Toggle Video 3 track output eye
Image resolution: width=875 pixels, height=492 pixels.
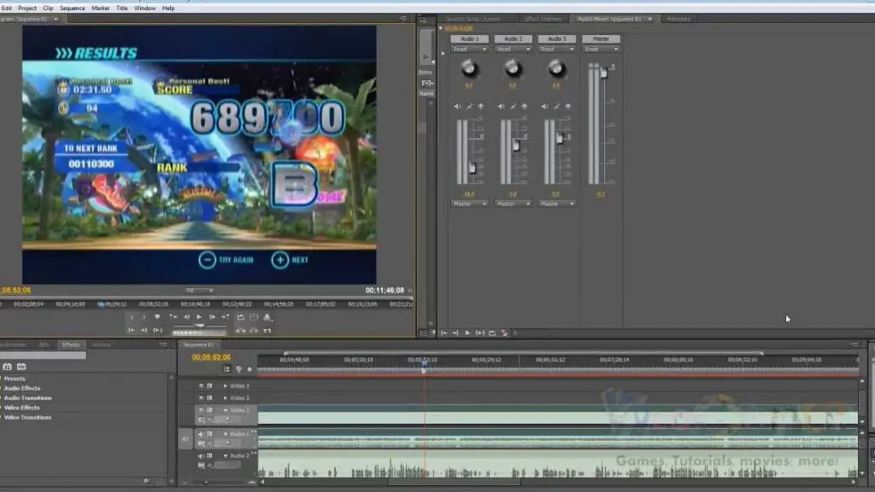[x=201, y=385]
